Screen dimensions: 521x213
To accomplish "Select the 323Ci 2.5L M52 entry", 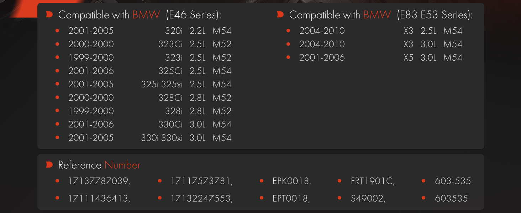I will (195, 44).
